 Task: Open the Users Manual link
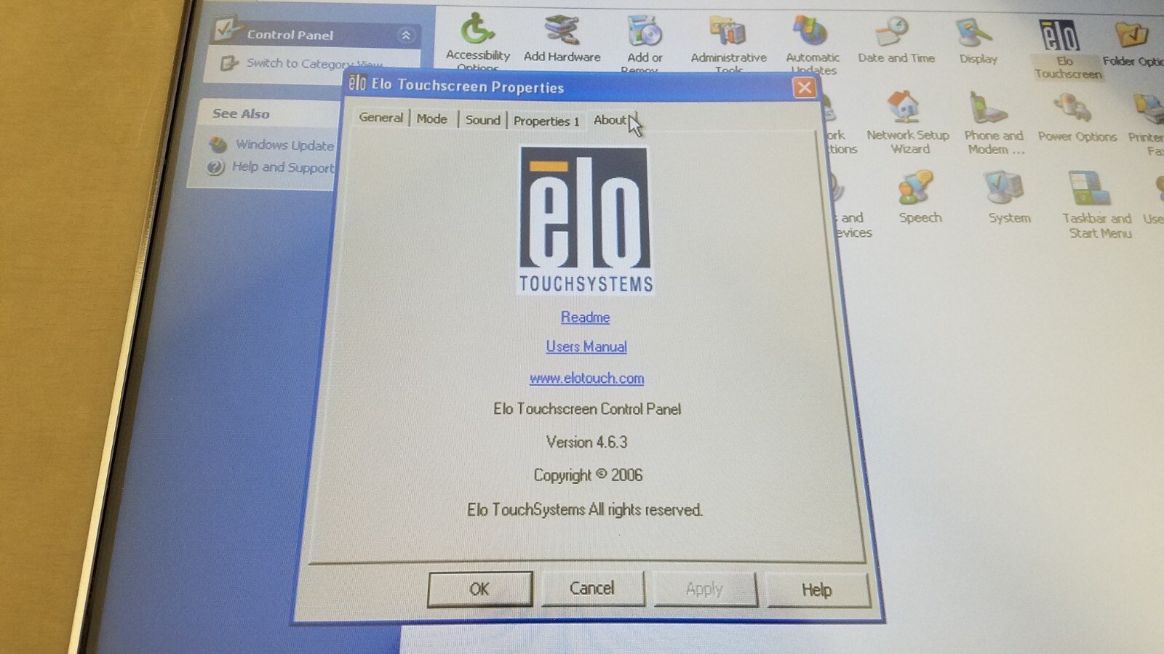coord(586,347)
